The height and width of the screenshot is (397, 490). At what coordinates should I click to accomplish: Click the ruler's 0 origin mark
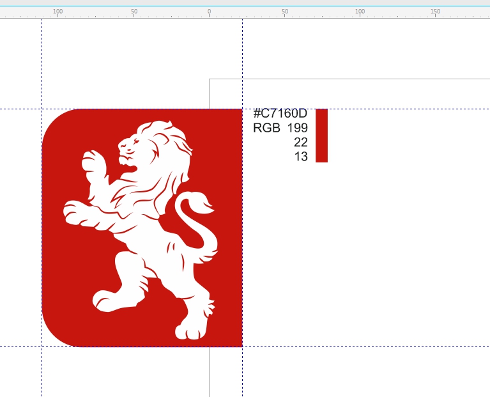(x=209, y=12)
